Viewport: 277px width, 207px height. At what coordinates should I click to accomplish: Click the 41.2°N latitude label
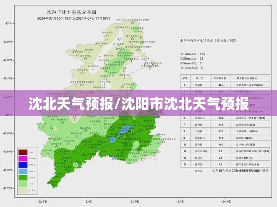coord(7,188)
